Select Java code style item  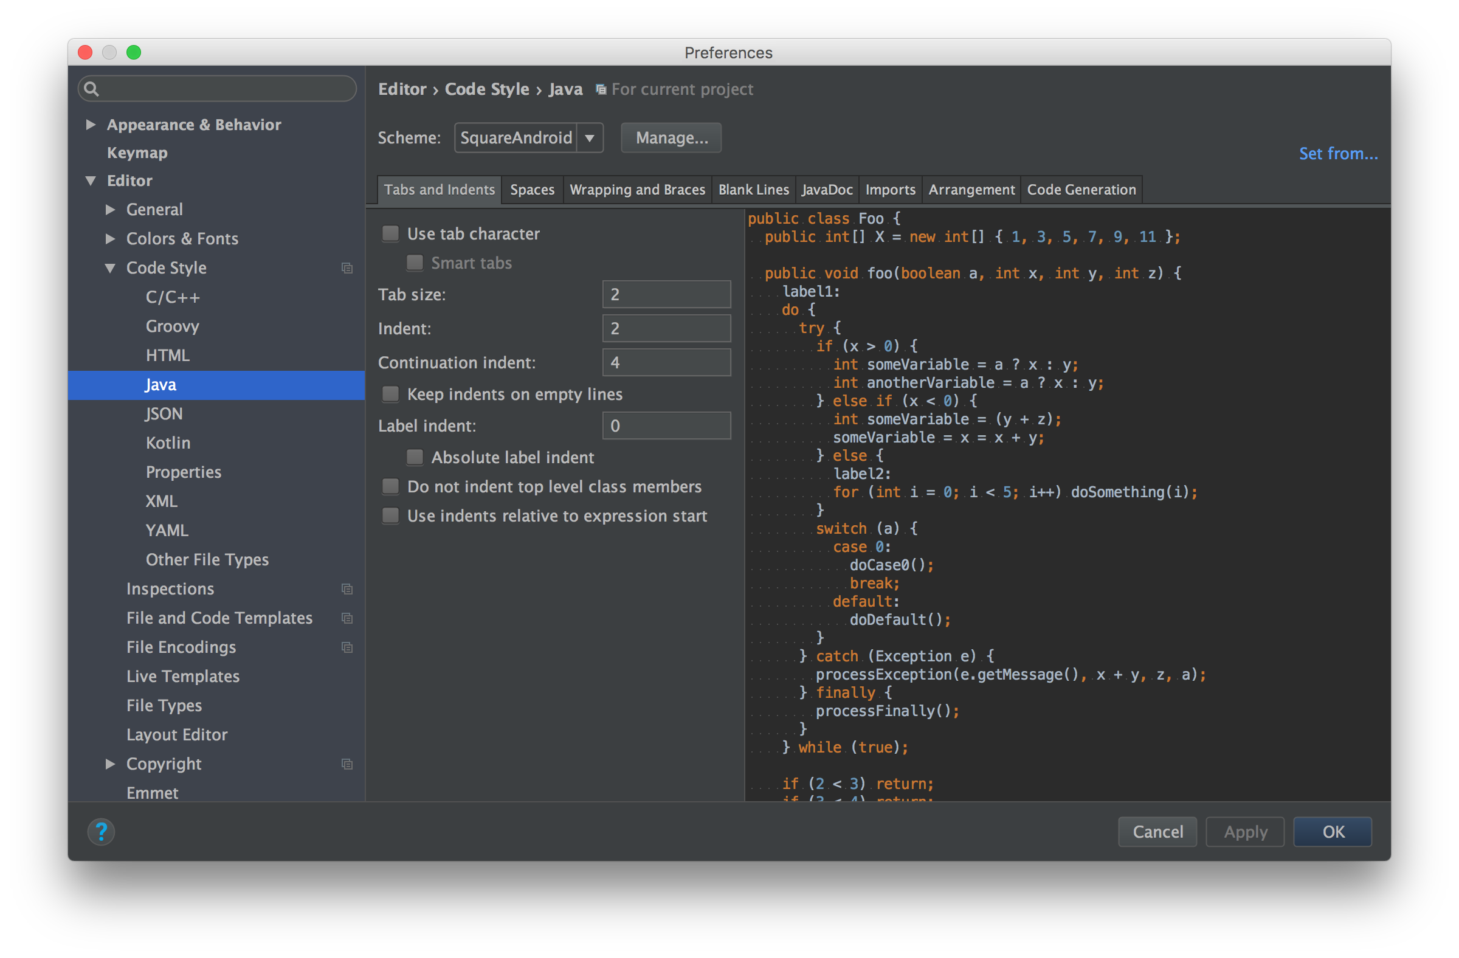216,385
